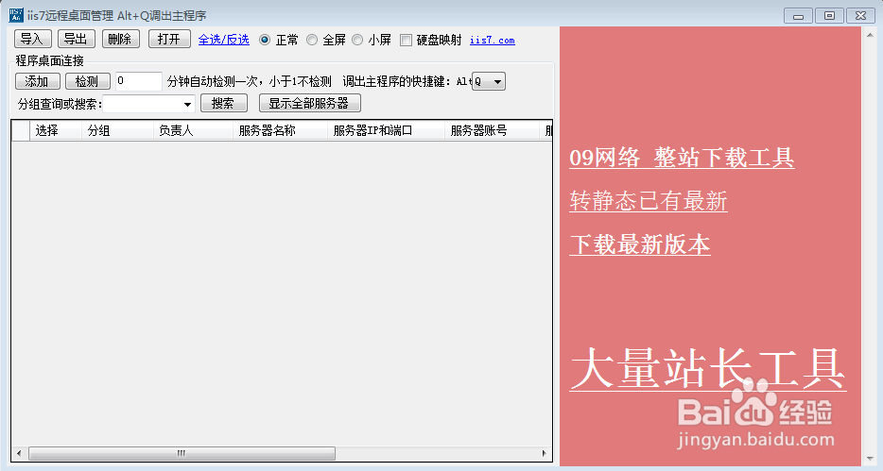Screen dimensions: 883x471
Task: Open the 下载最新版本 link
Action: 640,244
